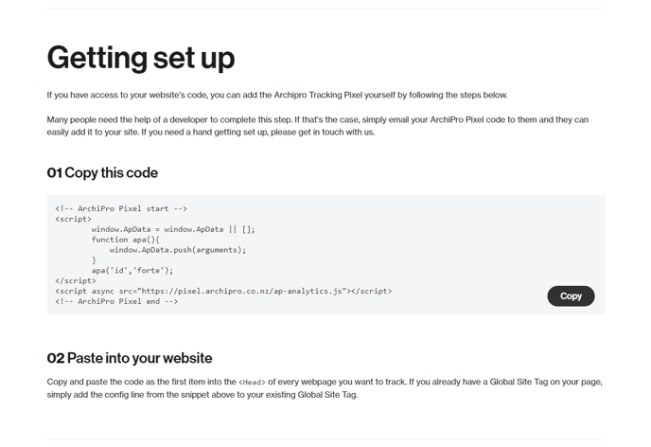
Task: Click the function apa() code line
Action: (126, 240)
